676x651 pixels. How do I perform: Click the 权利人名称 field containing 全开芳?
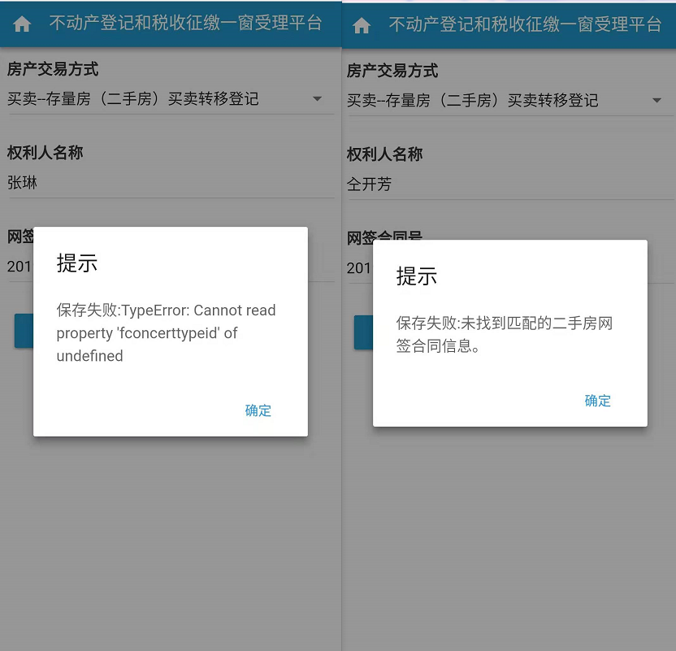point(504,184)
